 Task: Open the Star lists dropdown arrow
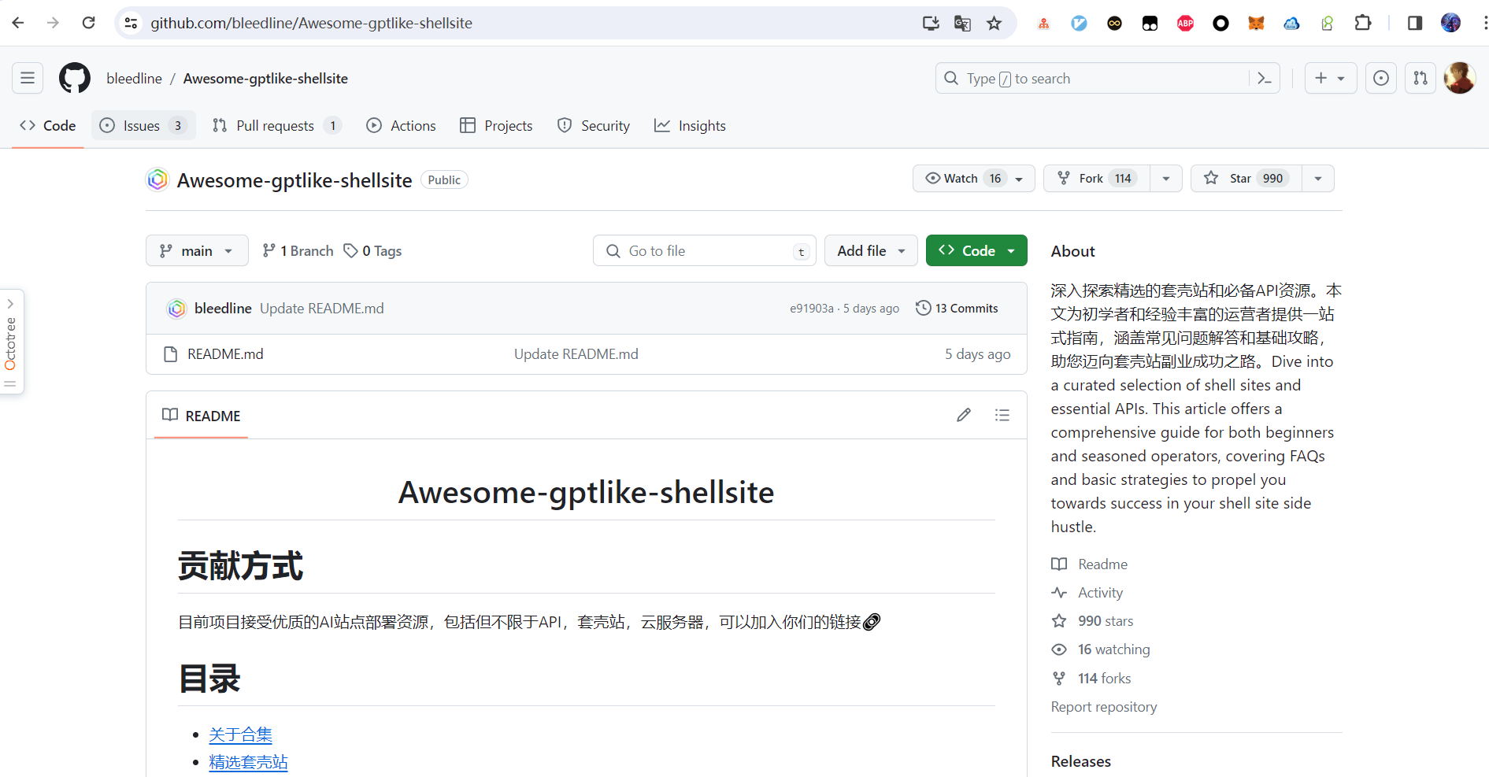[x=1318, y=179]
